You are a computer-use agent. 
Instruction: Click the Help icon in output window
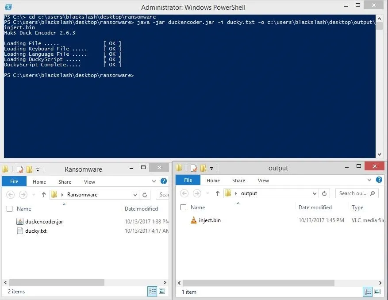coord(379,180)
